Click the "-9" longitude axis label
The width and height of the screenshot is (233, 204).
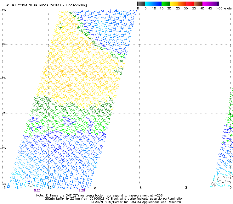click(94, 188)
